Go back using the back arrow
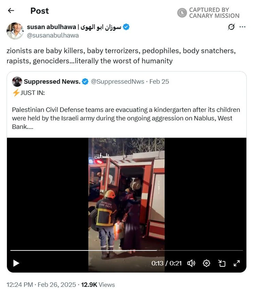Image resolution: width=253 pixels, height=292 pixels. [11, 11]
